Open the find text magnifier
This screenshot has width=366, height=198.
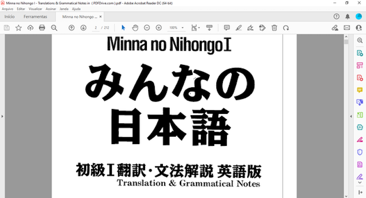tap(54, 28)
